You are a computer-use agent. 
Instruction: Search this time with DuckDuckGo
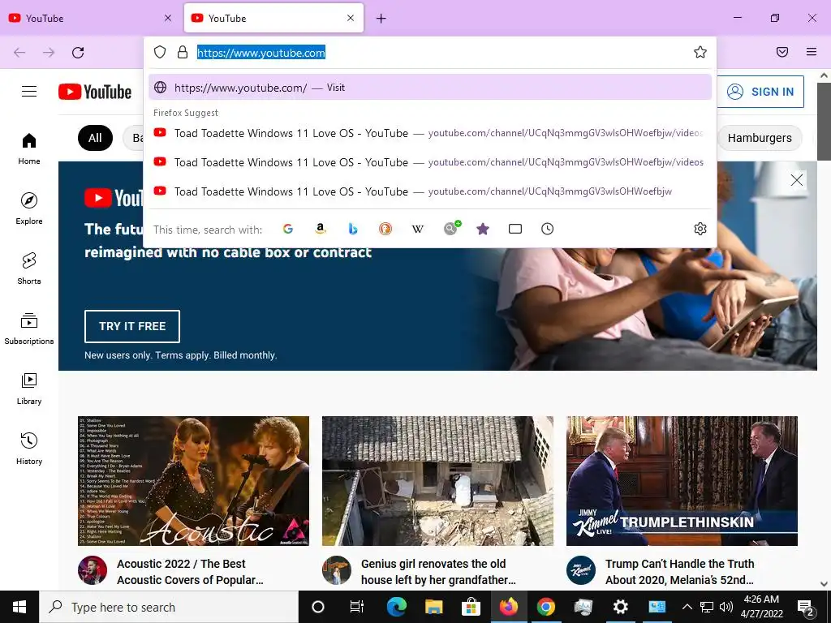pyautogui.click(x=385, y=229)
